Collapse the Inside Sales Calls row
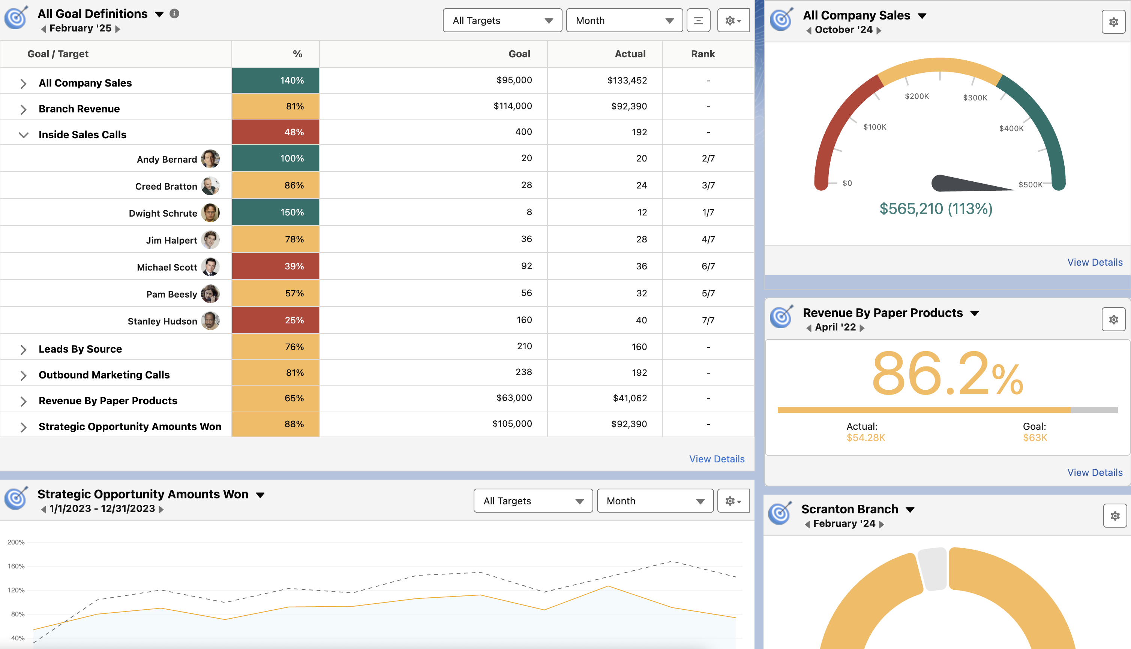 23,135
